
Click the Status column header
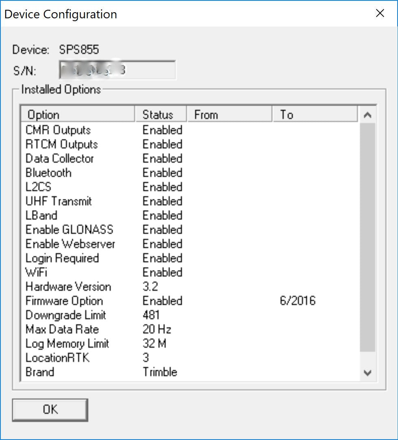tap(160, 115)
